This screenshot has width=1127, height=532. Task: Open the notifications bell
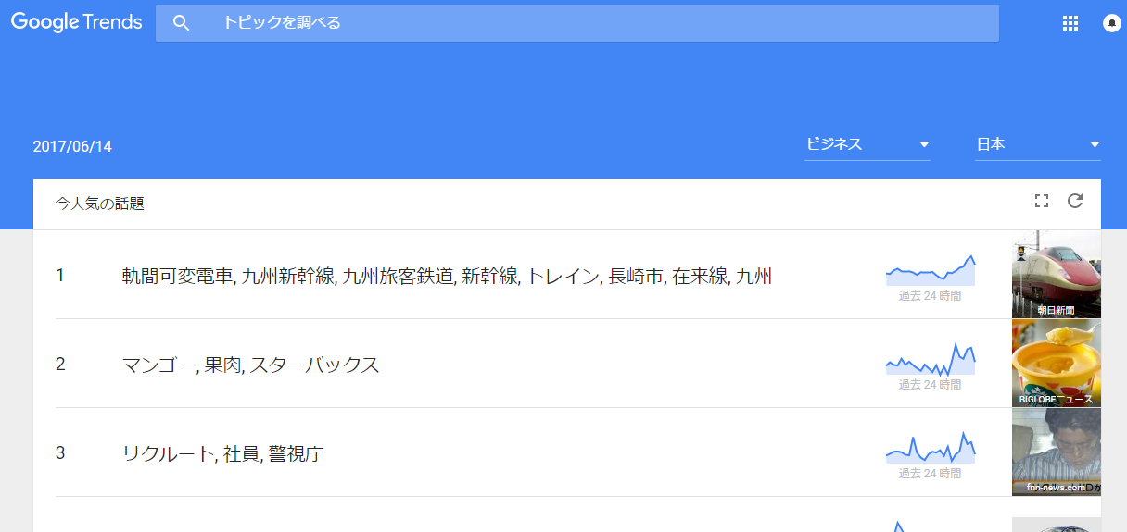tap(1111, 24)
